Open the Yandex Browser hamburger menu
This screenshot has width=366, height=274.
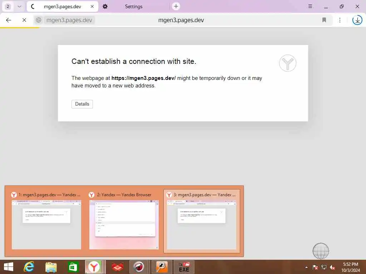[310, 6]
